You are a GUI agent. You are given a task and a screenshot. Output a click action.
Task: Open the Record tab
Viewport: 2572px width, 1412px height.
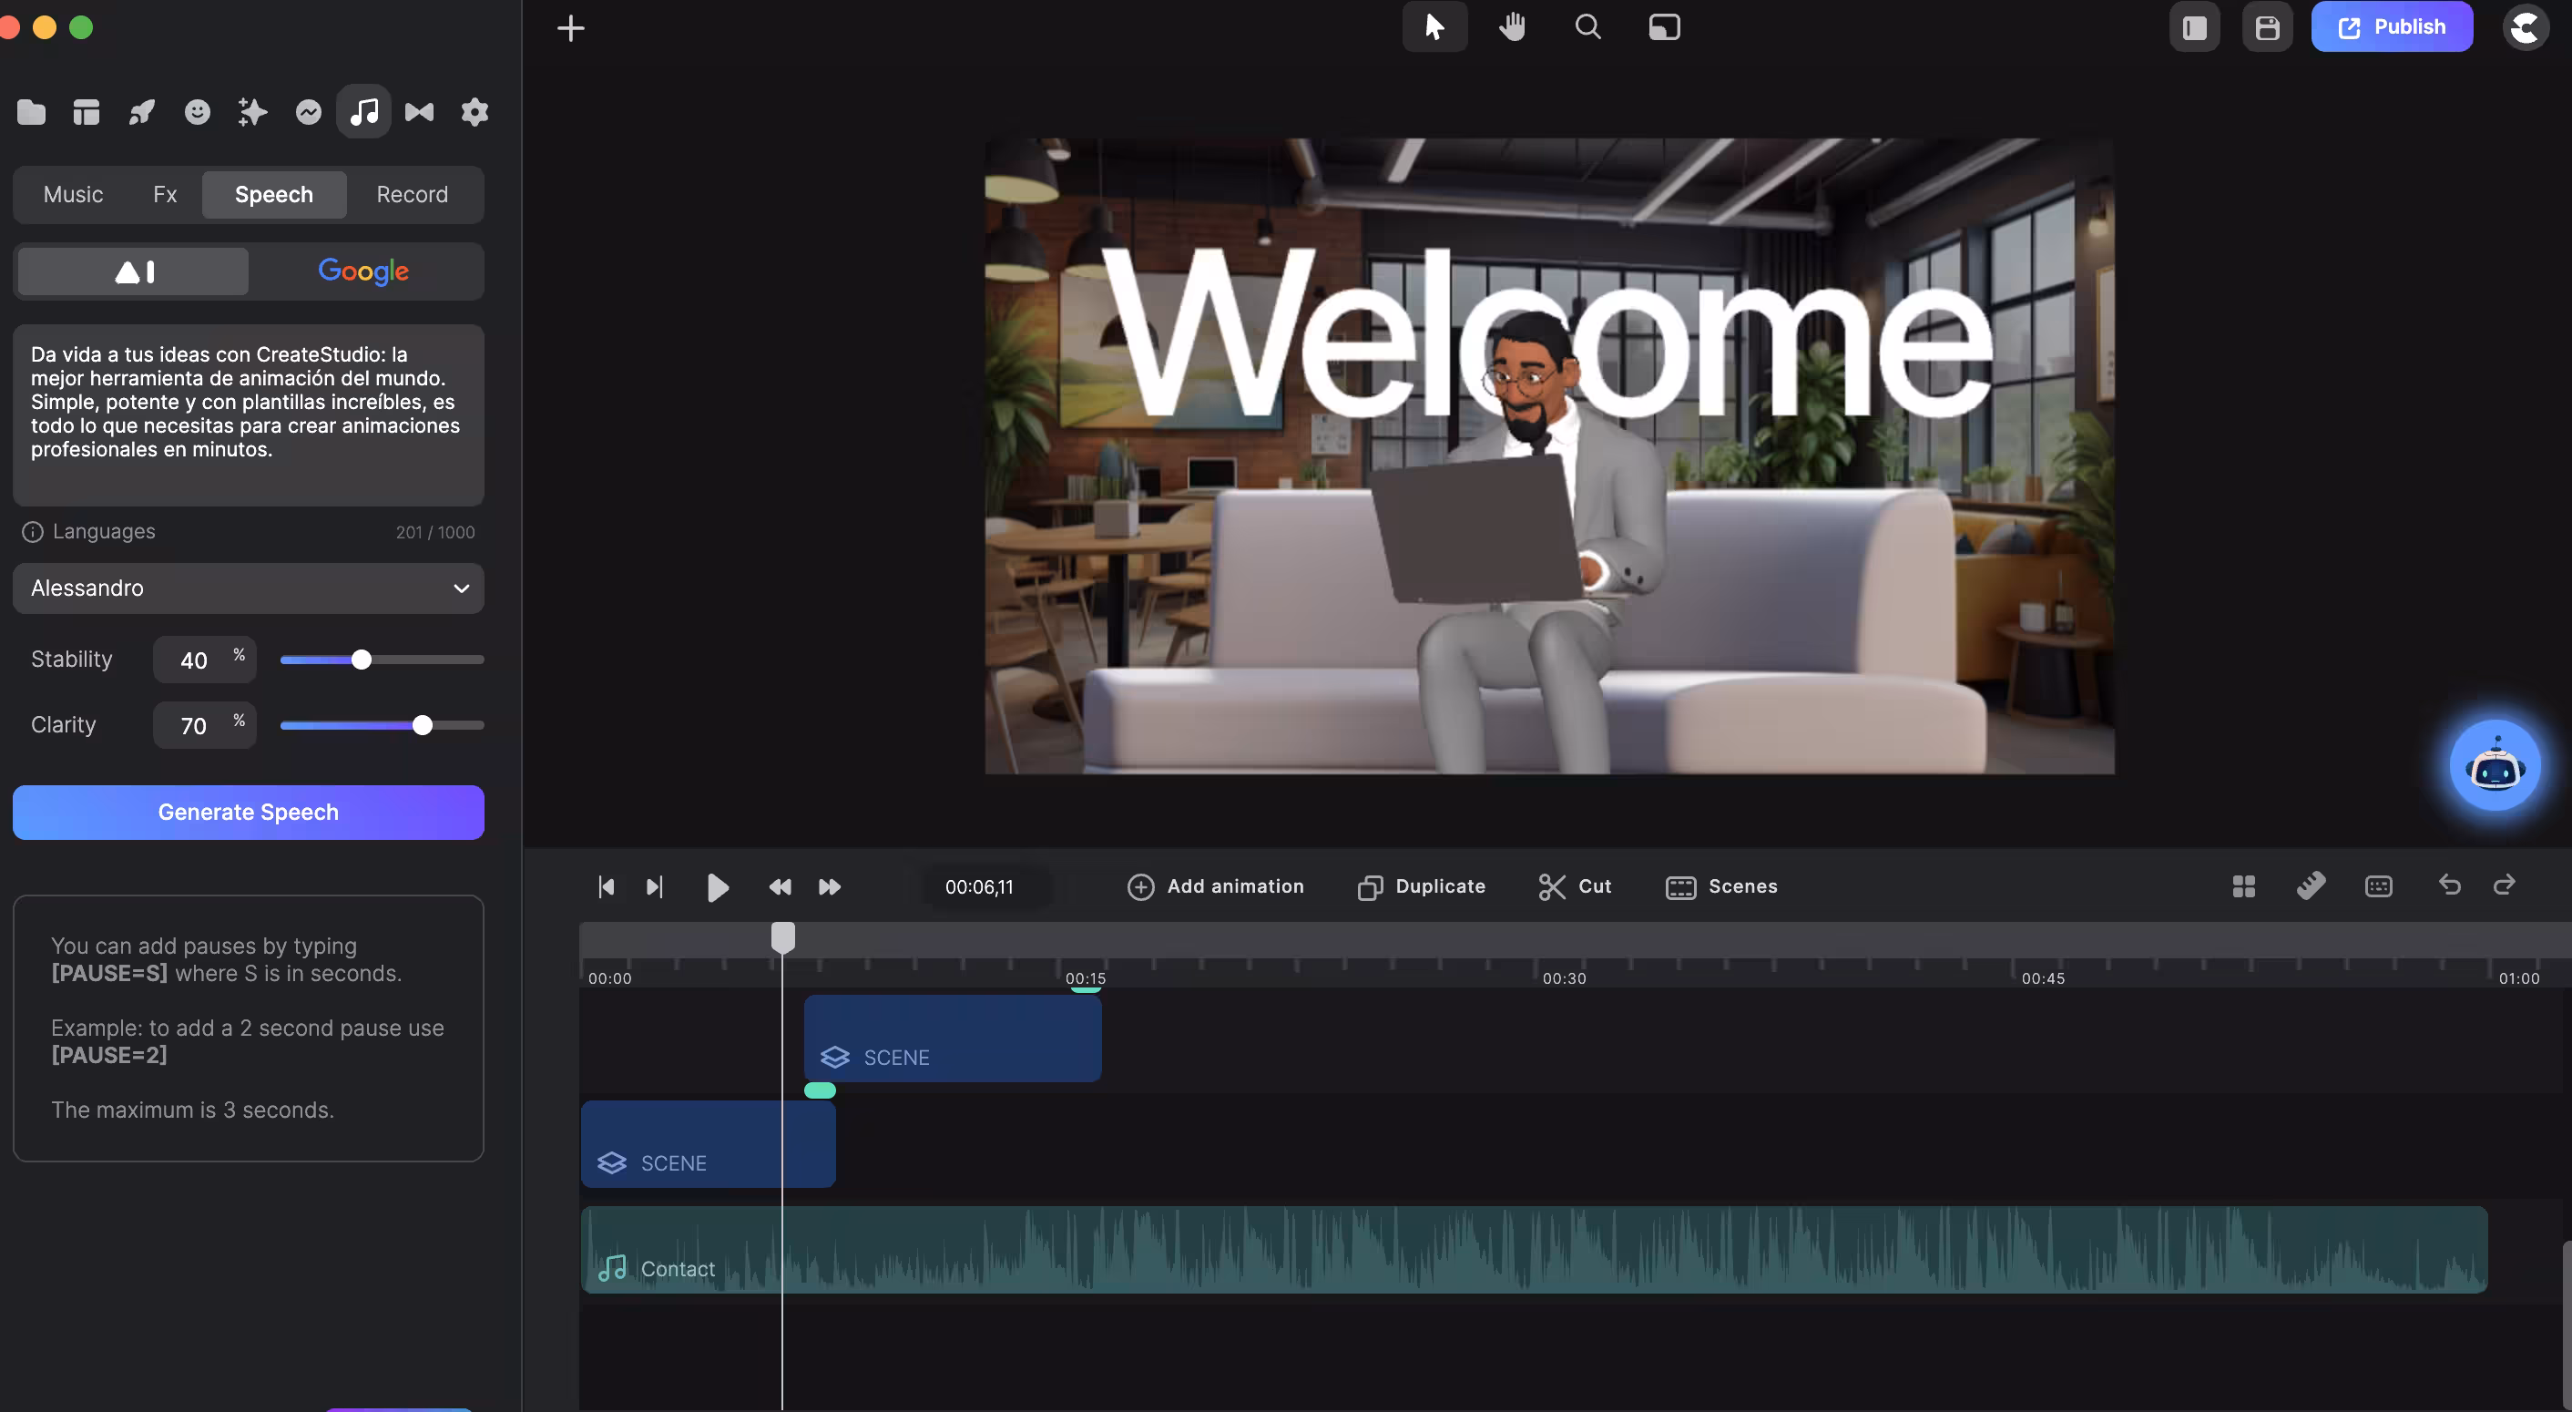pyautogui.click(x=413, y=195)
